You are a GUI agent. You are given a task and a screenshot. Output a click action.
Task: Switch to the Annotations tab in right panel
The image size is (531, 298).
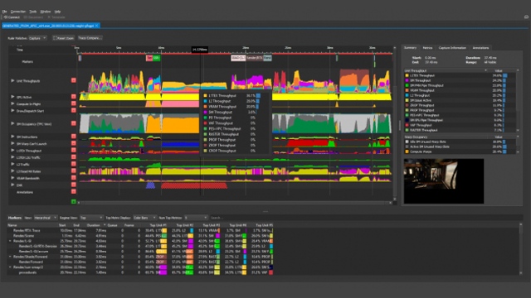[x=480, y=48]
